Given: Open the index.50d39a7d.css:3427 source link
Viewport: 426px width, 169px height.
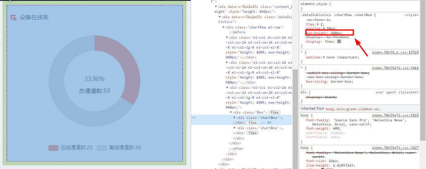Looking at the screenshot, I should point(395,148).
